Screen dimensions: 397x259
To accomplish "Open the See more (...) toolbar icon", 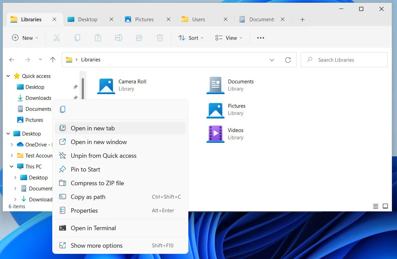I will [260, 38].
